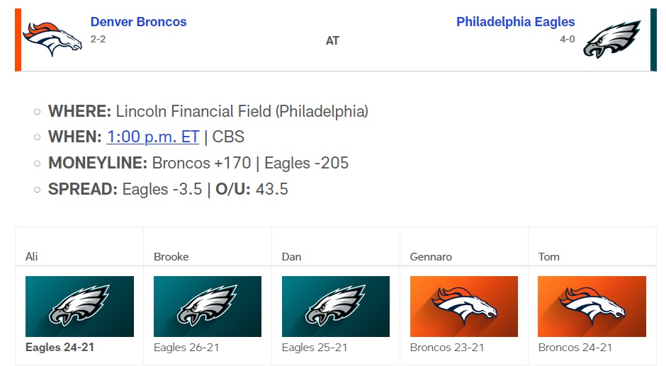Click the Philadelphia Eagles logo in header
Screen dimensions: 666x366
click(x=612, y=40)
